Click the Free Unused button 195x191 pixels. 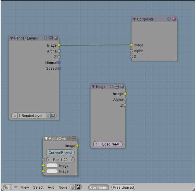click(123, 187)
